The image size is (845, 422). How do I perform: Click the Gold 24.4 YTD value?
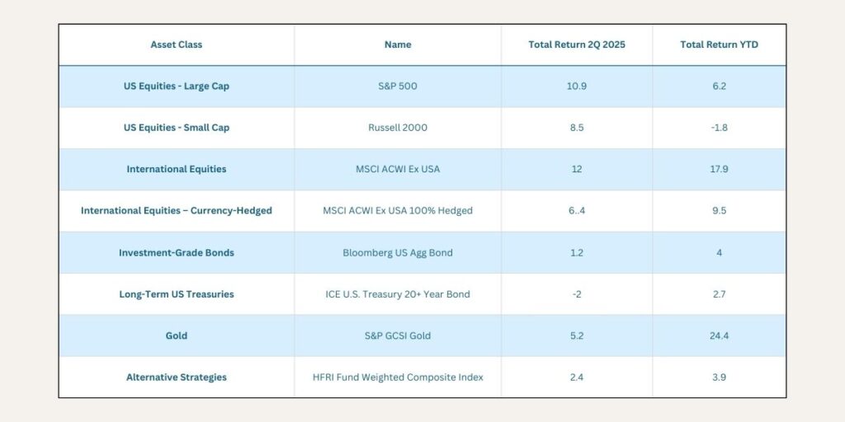719,335
